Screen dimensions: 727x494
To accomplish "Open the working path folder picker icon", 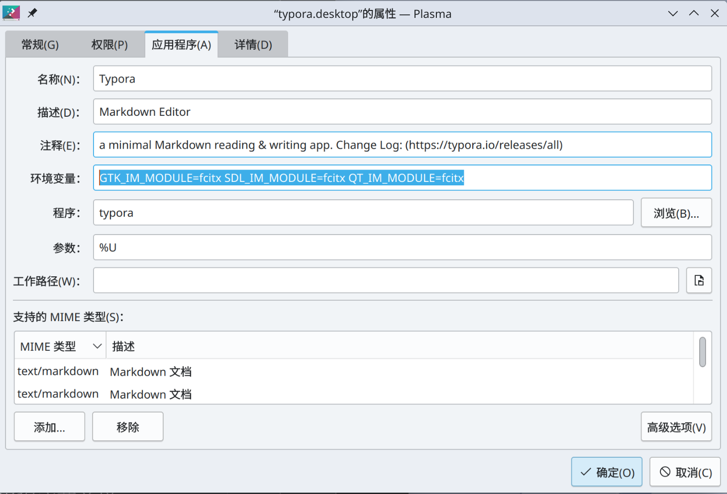I will [699, 280].
